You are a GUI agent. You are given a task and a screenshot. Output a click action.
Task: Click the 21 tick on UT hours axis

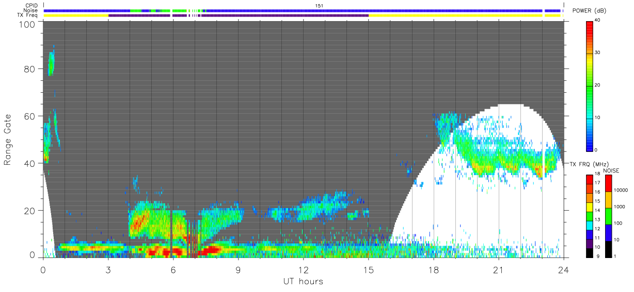point(499,269)
